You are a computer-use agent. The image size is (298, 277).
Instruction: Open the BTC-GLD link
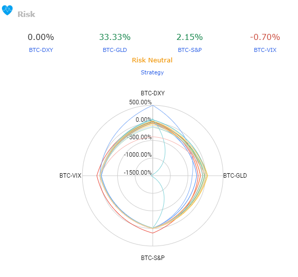115,50
